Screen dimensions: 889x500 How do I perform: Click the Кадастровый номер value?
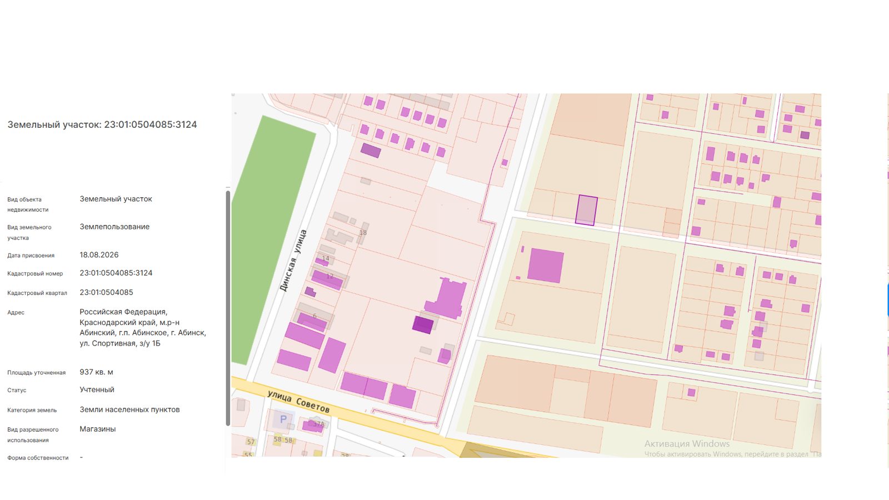click(116, 273)
